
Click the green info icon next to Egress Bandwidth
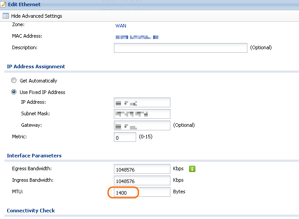193,168
